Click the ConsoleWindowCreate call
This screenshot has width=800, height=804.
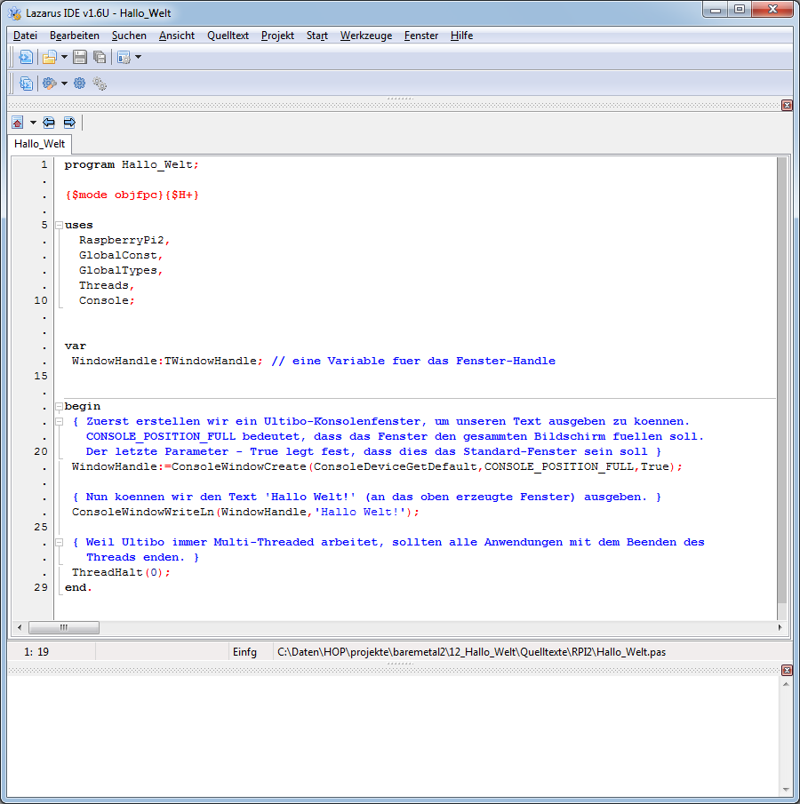[x=377, y=466]
